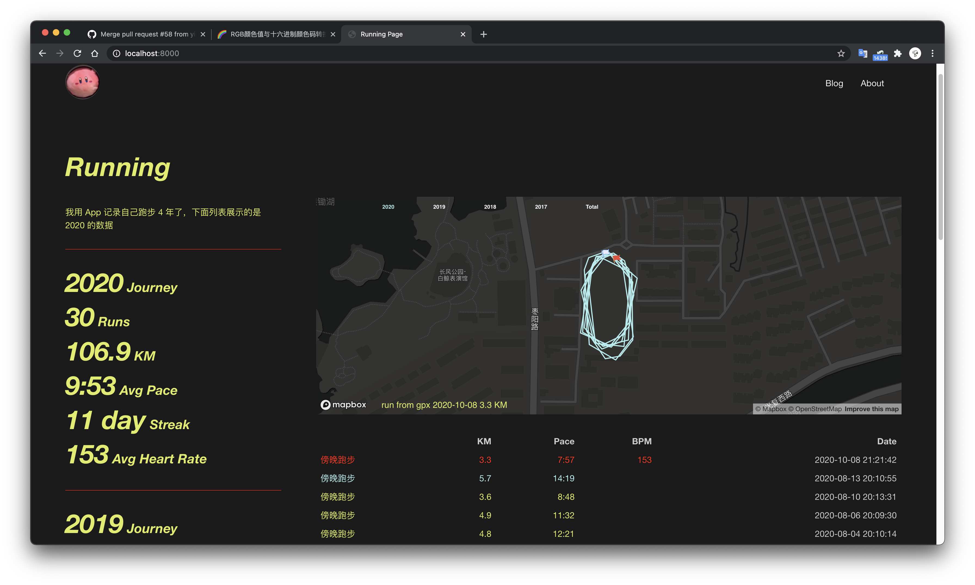The height and width of the screenshot is (585, 975).
Task: Reload the Running Page
Action: coord(77,53)
